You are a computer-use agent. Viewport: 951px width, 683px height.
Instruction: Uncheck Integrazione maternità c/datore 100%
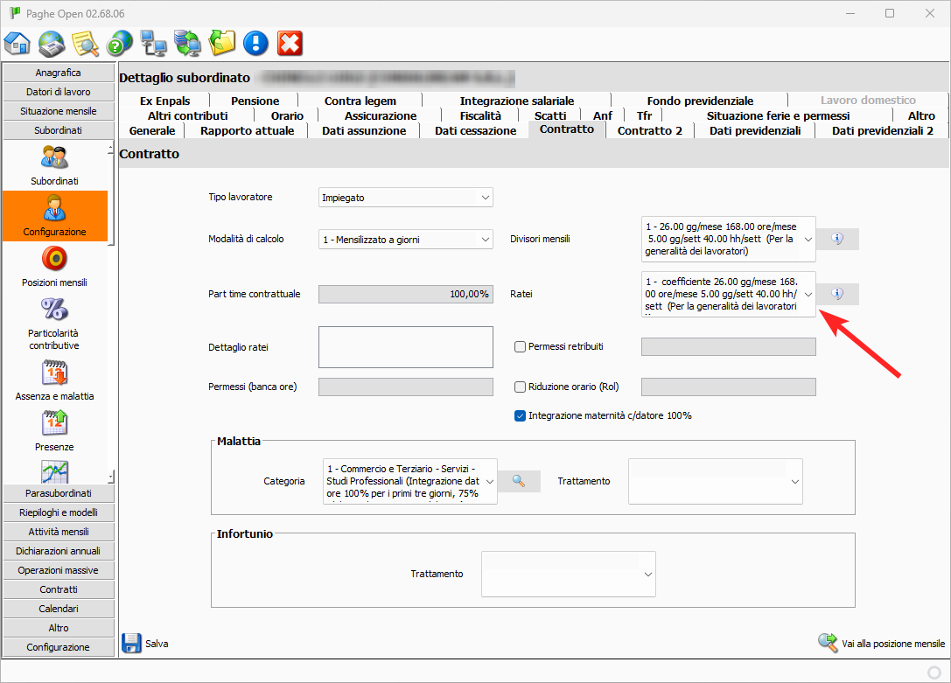tap(520, 415)
